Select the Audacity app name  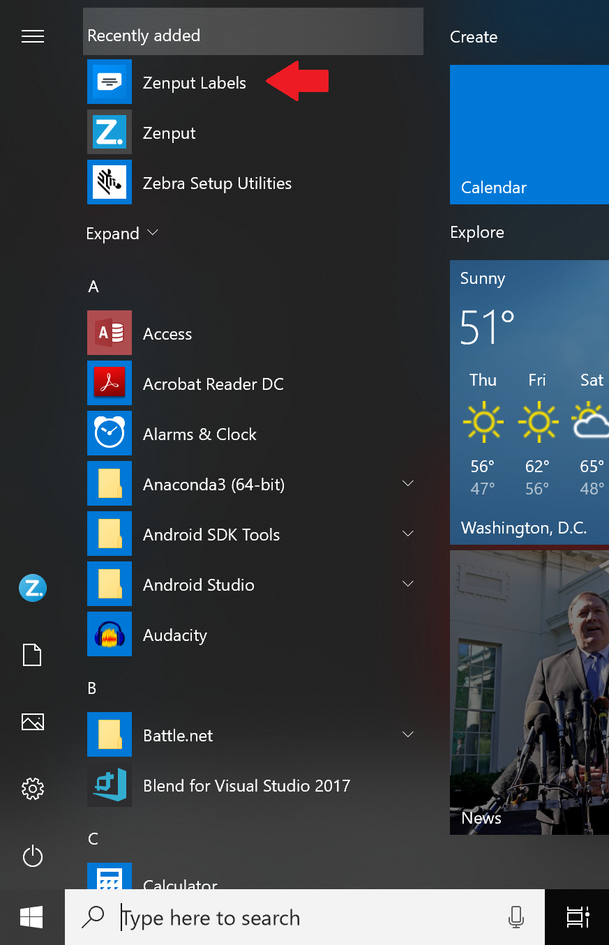[175, 635]
